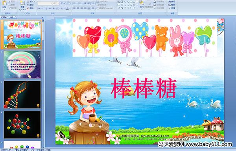Click the font color 'A' icon
The image size is (236, 151).
click(67, 9)
